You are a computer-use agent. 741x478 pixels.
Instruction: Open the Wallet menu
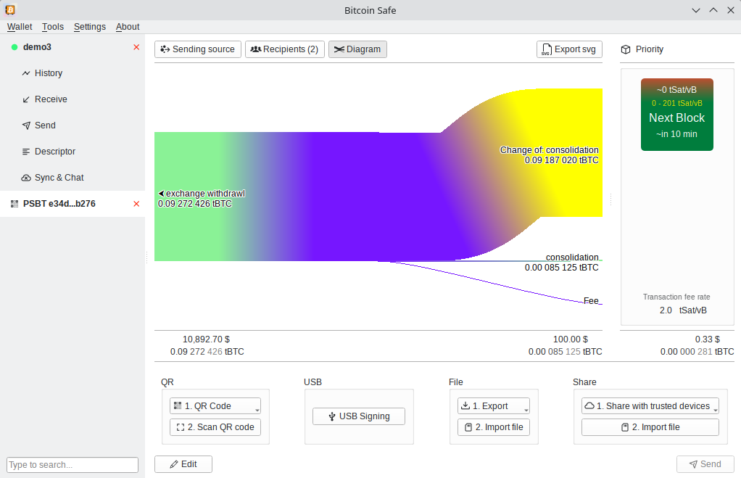click(x=20, y=27)
